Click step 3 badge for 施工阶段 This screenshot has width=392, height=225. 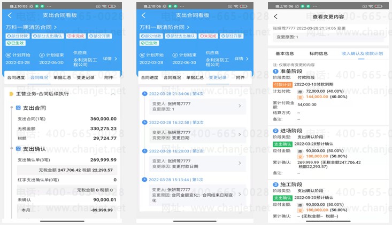click(x=275, y=184)
